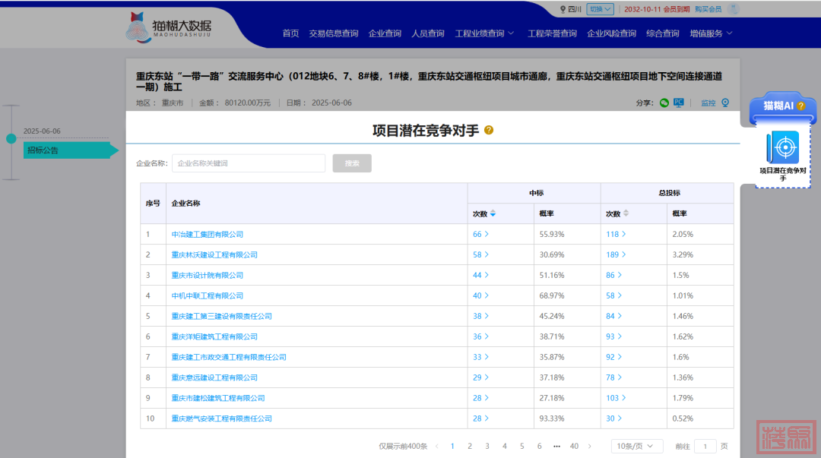821x458 pixels.
Task: Go to pagination page 2
Action: point(470,446)
